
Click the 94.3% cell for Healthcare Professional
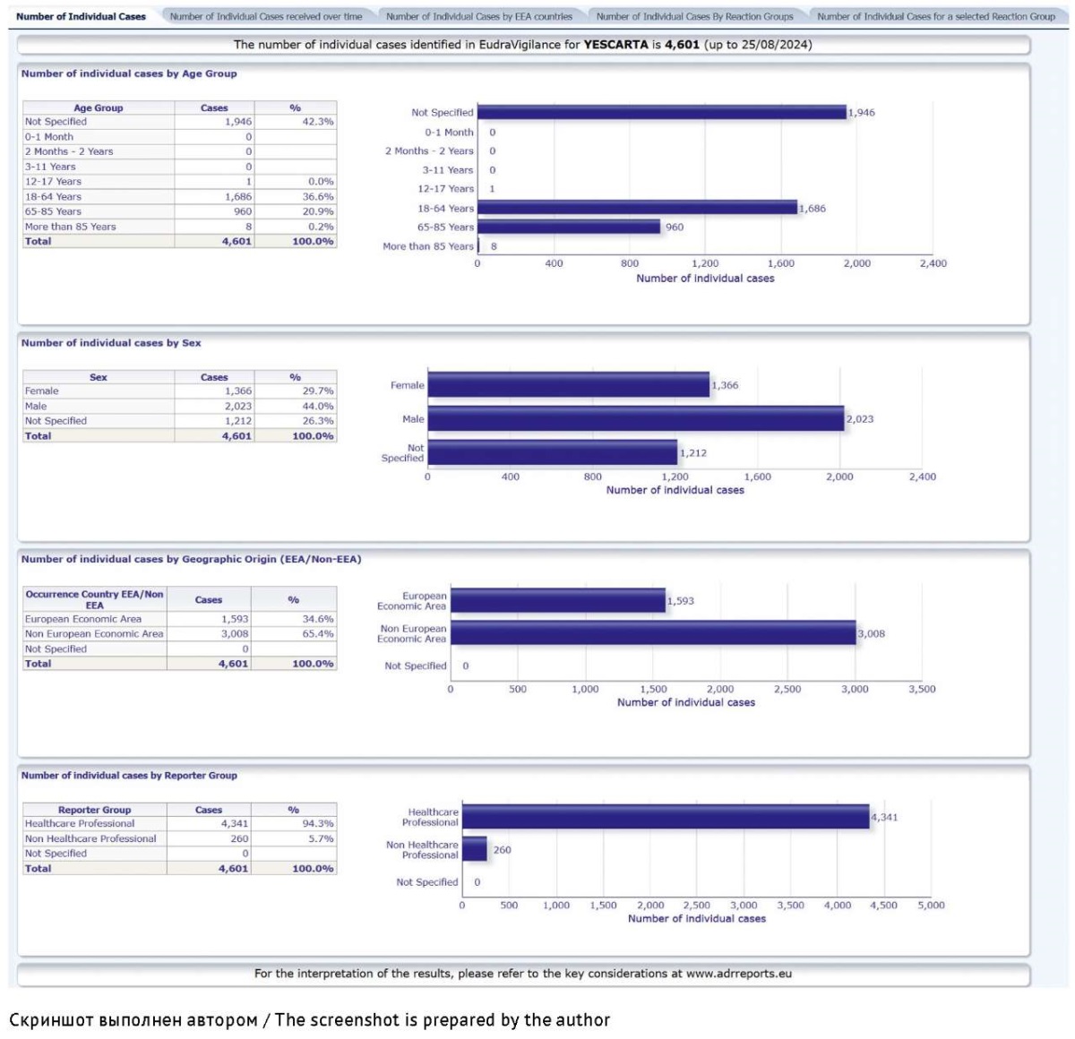294,824
